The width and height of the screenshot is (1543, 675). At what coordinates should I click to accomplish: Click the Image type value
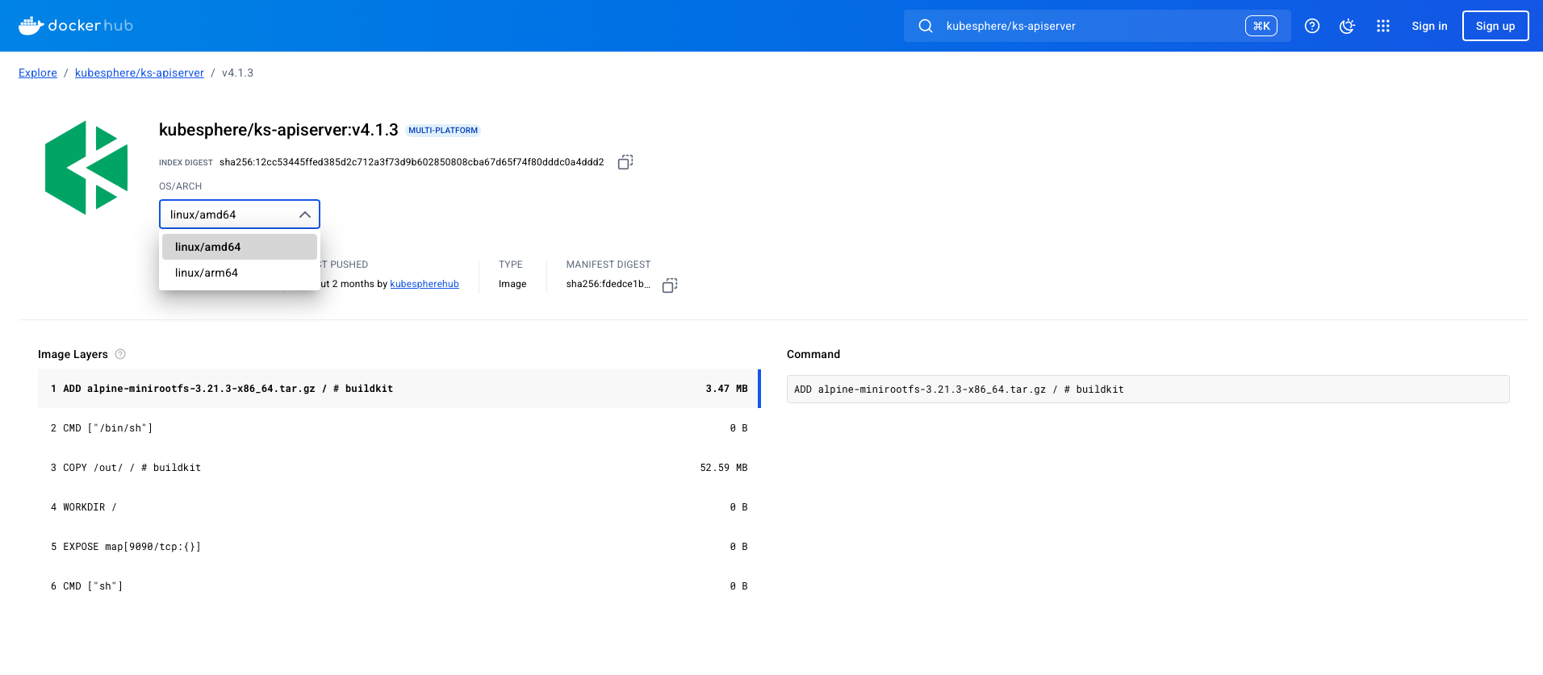512,284
